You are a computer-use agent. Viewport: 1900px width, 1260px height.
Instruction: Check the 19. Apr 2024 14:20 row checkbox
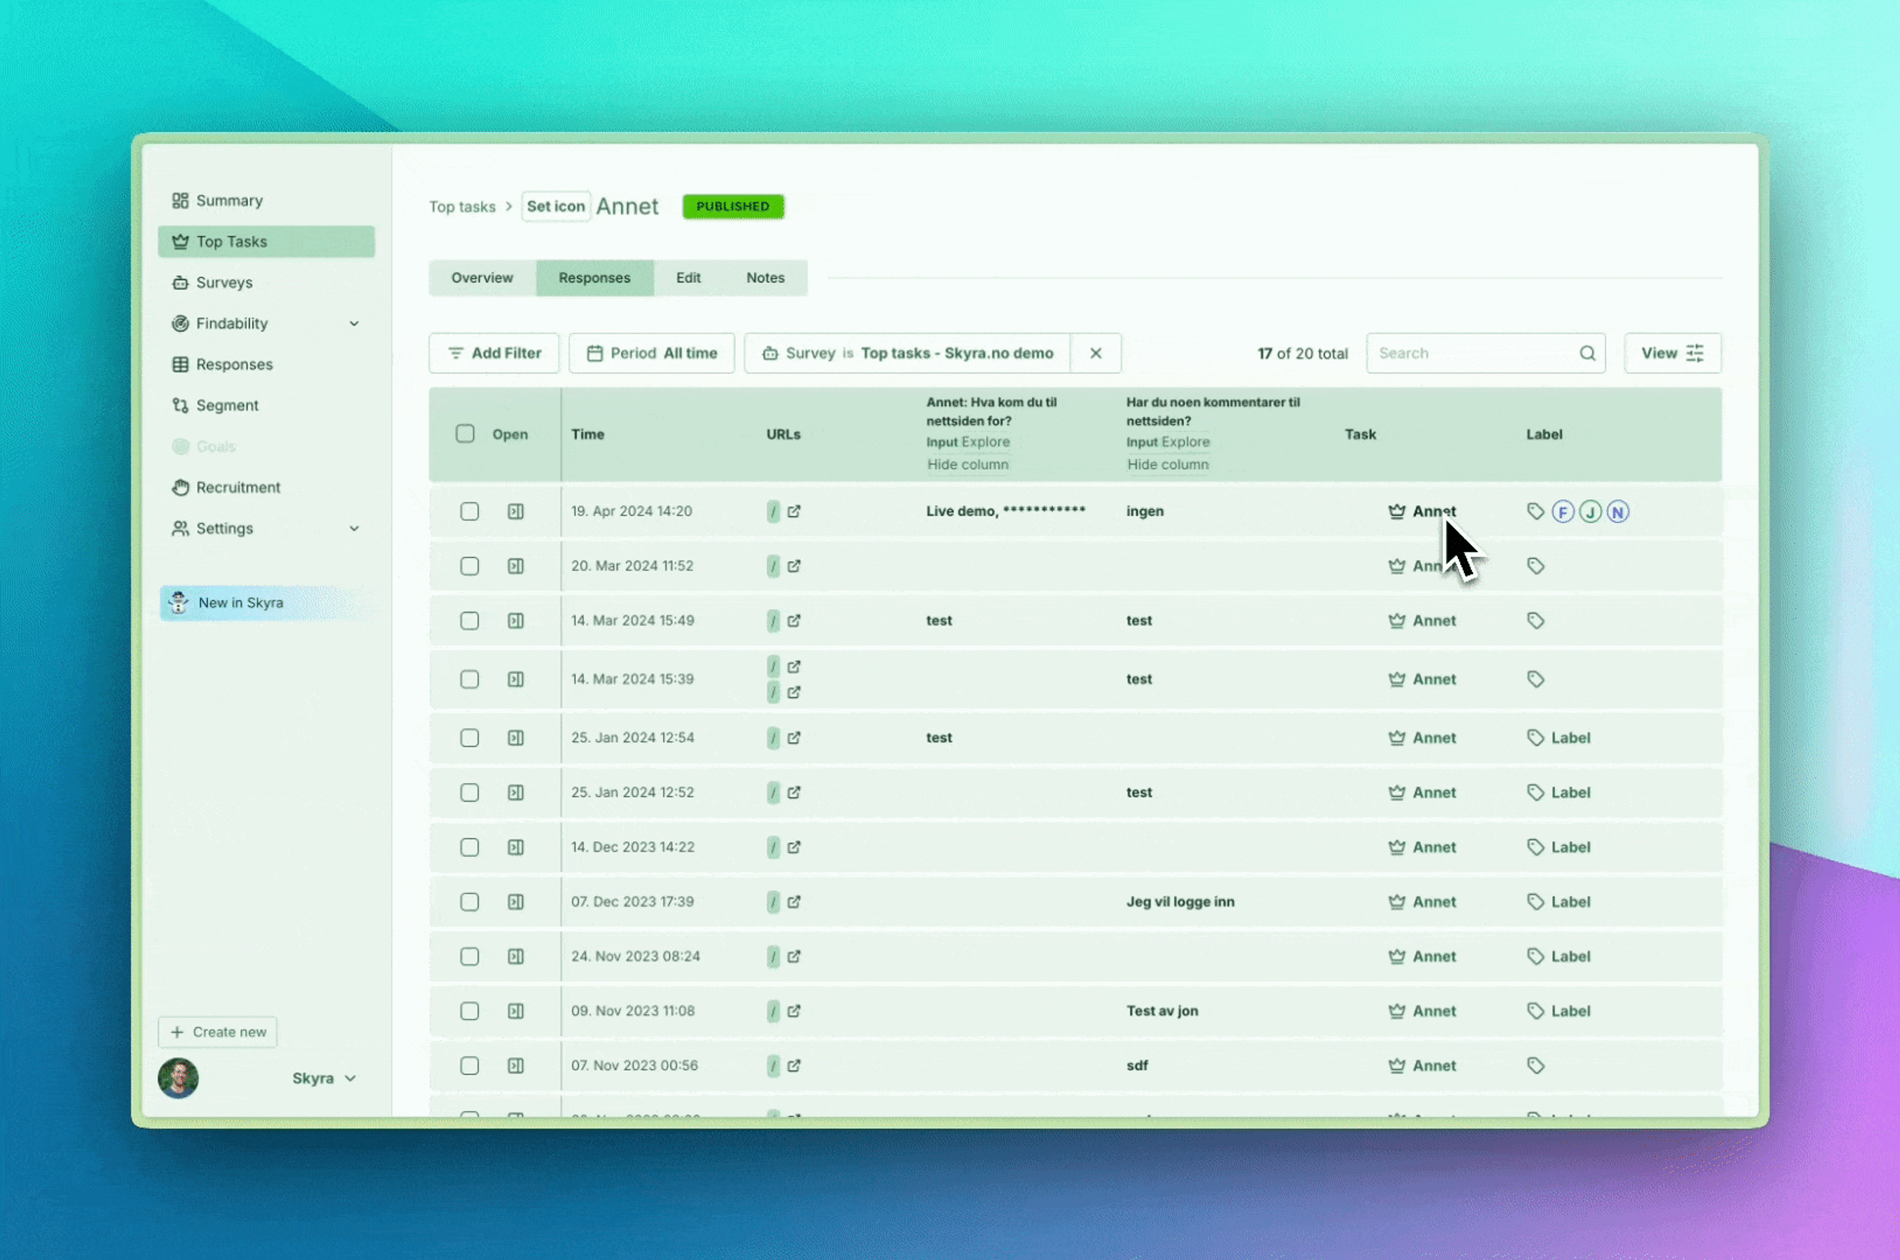pyautogui.click(x=470, y=511)
